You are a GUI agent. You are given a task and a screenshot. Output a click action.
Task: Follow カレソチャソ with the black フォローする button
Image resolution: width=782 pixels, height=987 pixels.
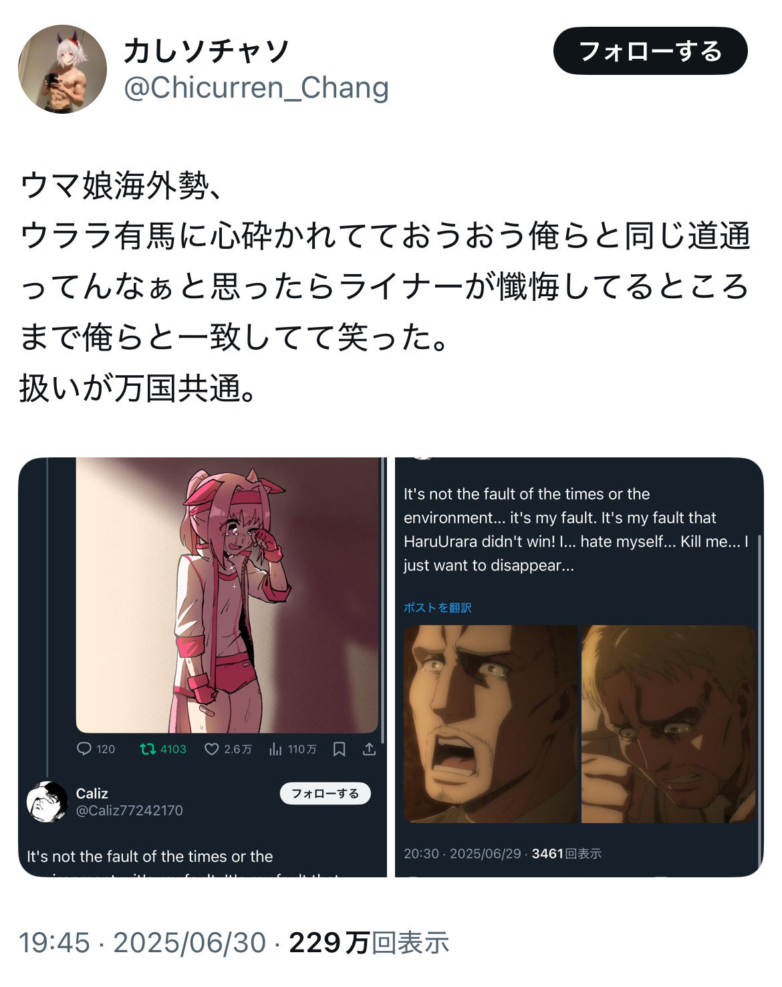click(650, 51)
